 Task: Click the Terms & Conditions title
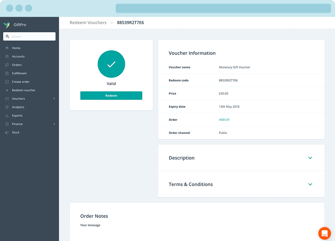[x=191, y=184]
